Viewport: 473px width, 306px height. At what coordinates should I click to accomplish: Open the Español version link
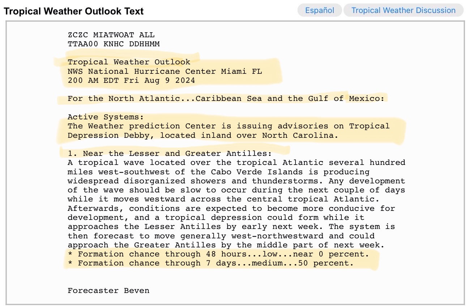320,10
